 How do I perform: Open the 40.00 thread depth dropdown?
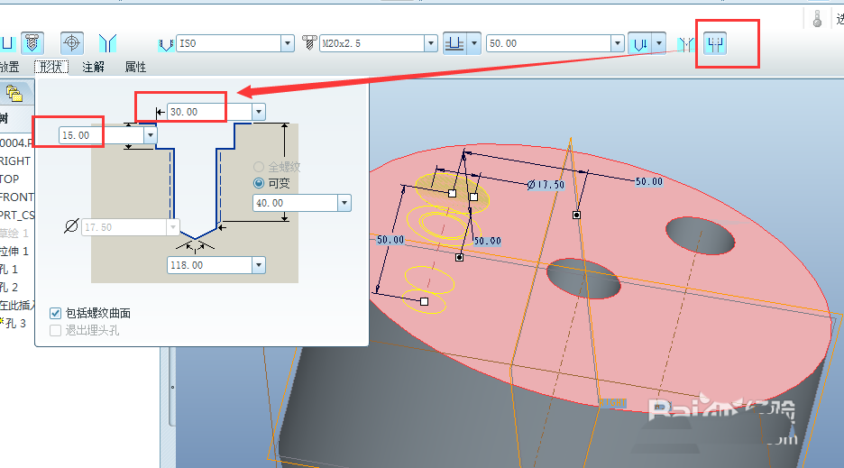[344, 203]
